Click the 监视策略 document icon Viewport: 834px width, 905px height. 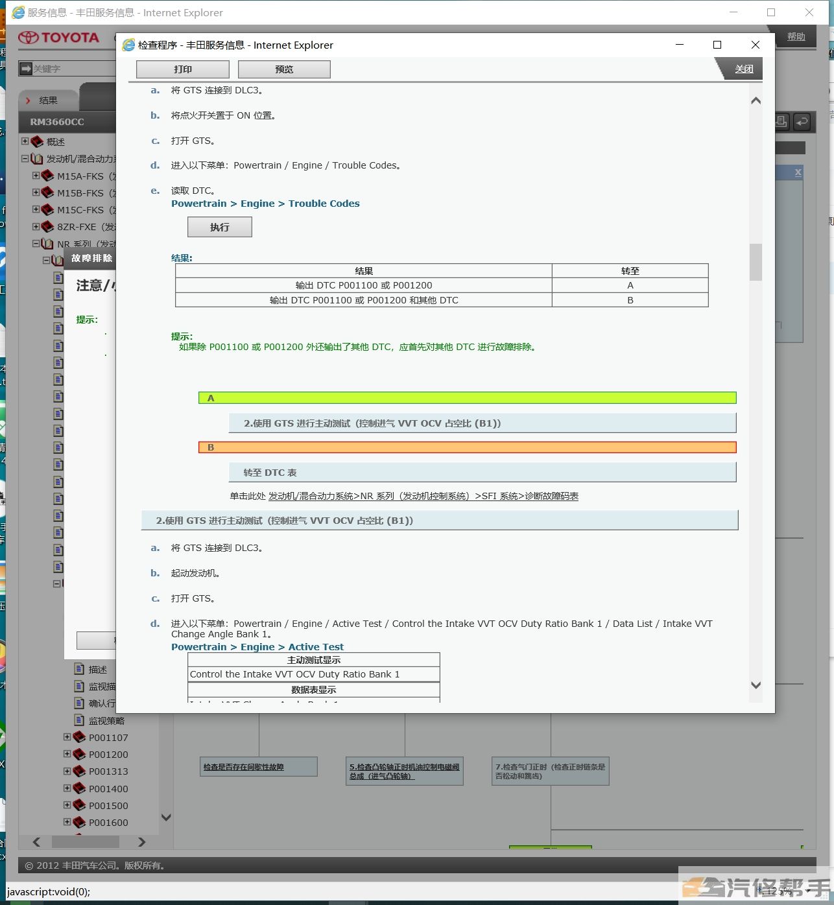point(79,720)
